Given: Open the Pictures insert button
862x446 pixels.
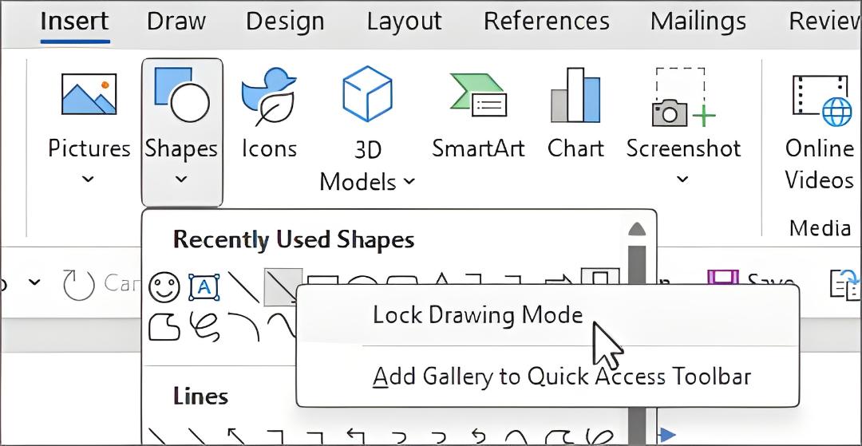Looking at the screenshot, I should (89, 126).
